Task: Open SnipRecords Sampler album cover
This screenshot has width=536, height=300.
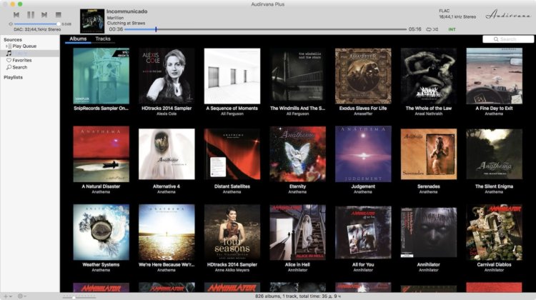Action: pyautogui.click(x=101, y=76)
